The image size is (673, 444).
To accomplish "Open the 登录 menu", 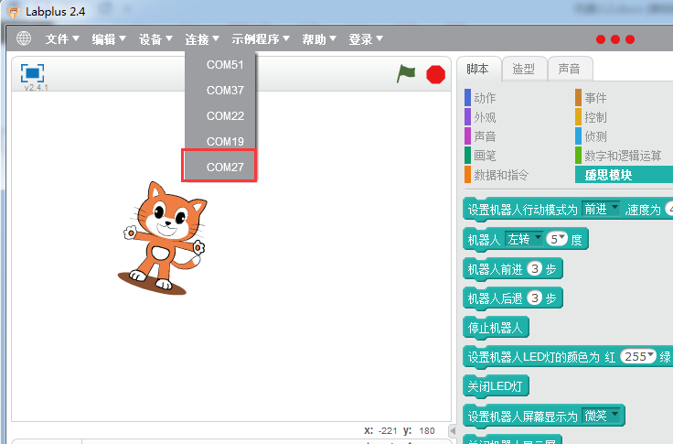I will coord(366,39).
